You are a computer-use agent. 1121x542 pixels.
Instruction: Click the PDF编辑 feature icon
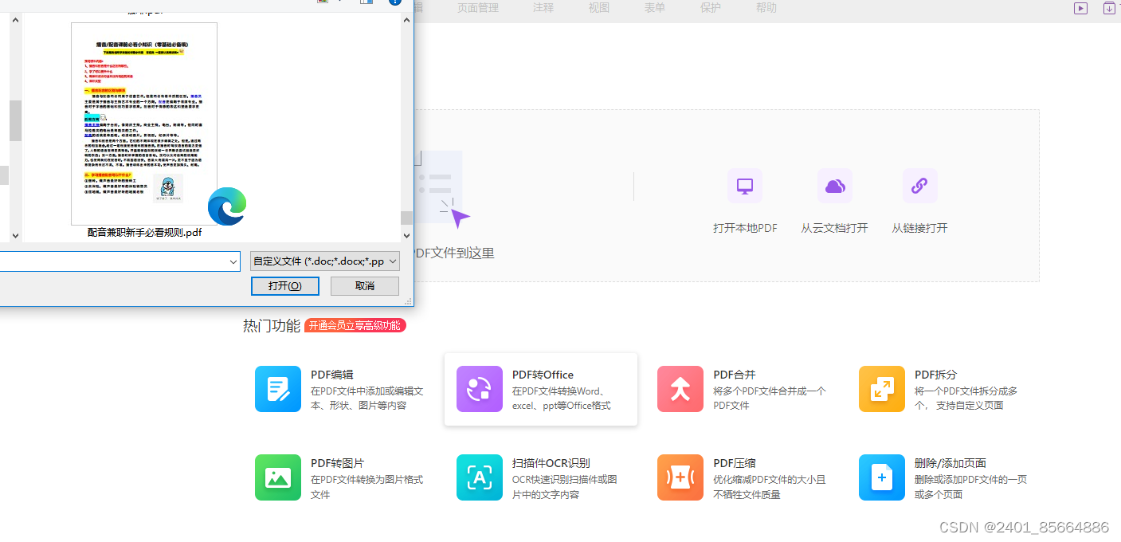278,389
